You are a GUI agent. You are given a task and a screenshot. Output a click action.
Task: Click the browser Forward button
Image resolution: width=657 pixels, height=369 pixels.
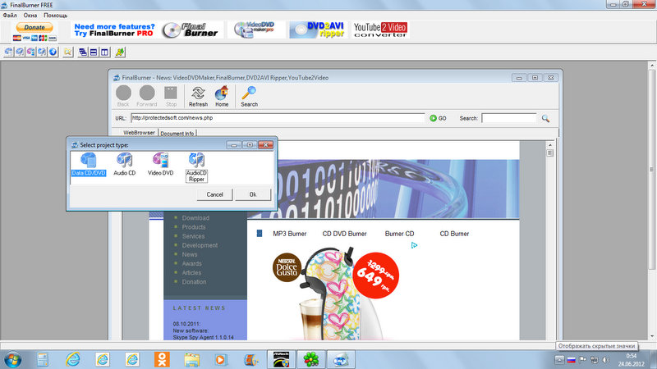(x=147, y=96)
